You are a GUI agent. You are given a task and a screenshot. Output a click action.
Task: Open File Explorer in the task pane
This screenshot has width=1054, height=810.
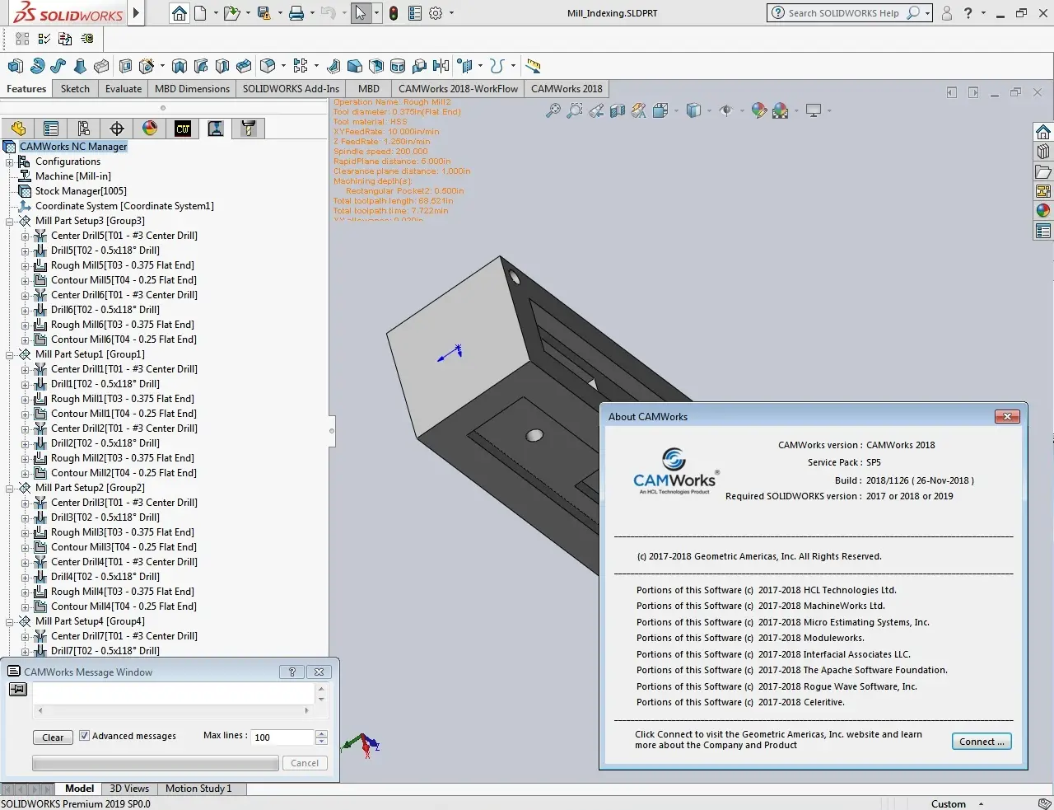click(x=1043, y=171)
